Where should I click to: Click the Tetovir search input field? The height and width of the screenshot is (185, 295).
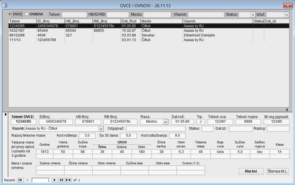pyautogui.click(x=74, y=15)
